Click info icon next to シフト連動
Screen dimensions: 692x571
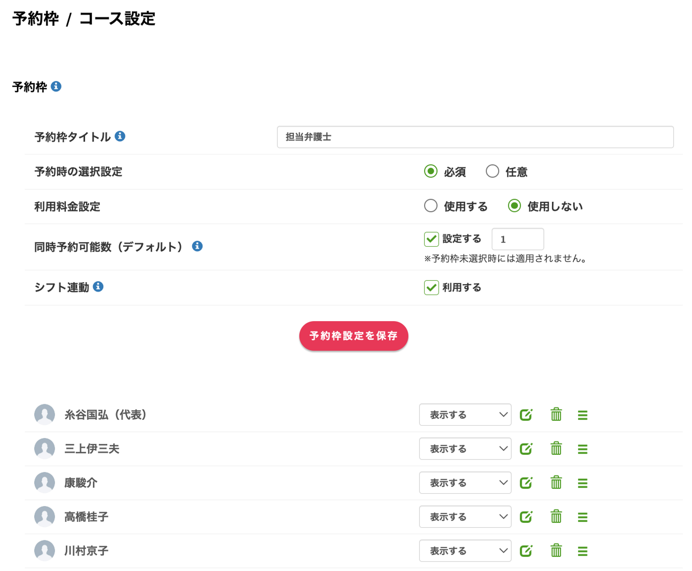click(98, 287)
